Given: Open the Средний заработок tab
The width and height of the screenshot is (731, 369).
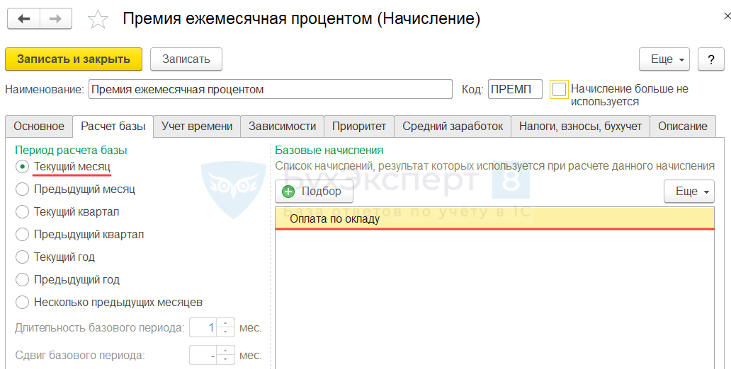Looking at the screenshot, I should (453, 126).
